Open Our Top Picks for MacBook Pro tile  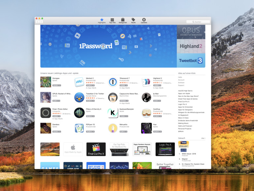point(119,149)
